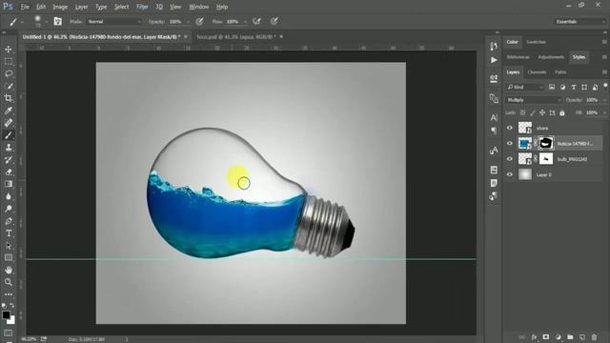This screenshot has height=343, width=610.
Task: Open the Essentials workspace dropdown
Action: point(580,21)
